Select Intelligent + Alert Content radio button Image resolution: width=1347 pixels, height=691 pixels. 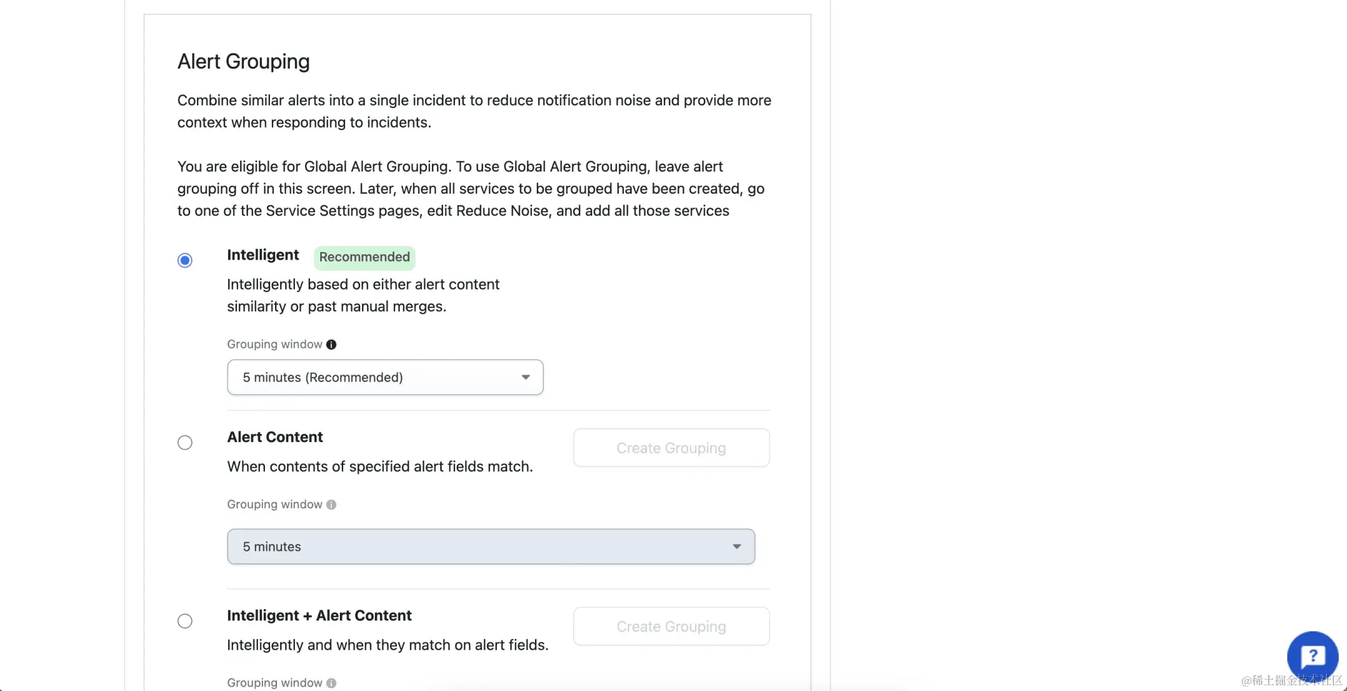(185, 621)
